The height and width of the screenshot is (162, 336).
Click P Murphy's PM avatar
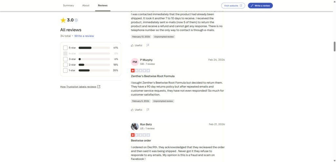[135, 62]
